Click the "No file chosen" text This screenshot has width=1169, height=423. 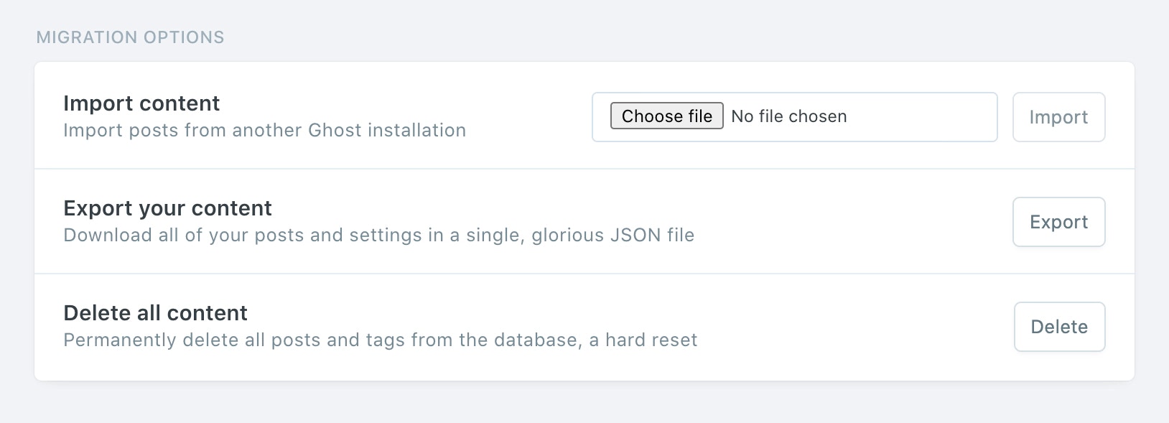(x=788, y=116)
